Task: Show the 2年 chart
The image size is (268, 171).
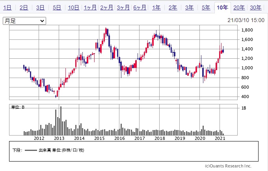Action: tap(173, 8)
